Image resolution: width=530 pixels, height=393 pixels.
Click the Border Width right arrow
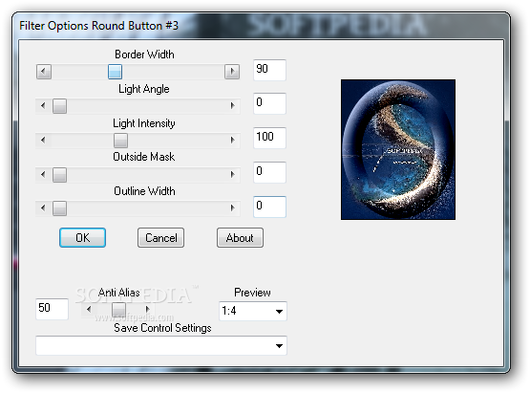pos(232,72)
